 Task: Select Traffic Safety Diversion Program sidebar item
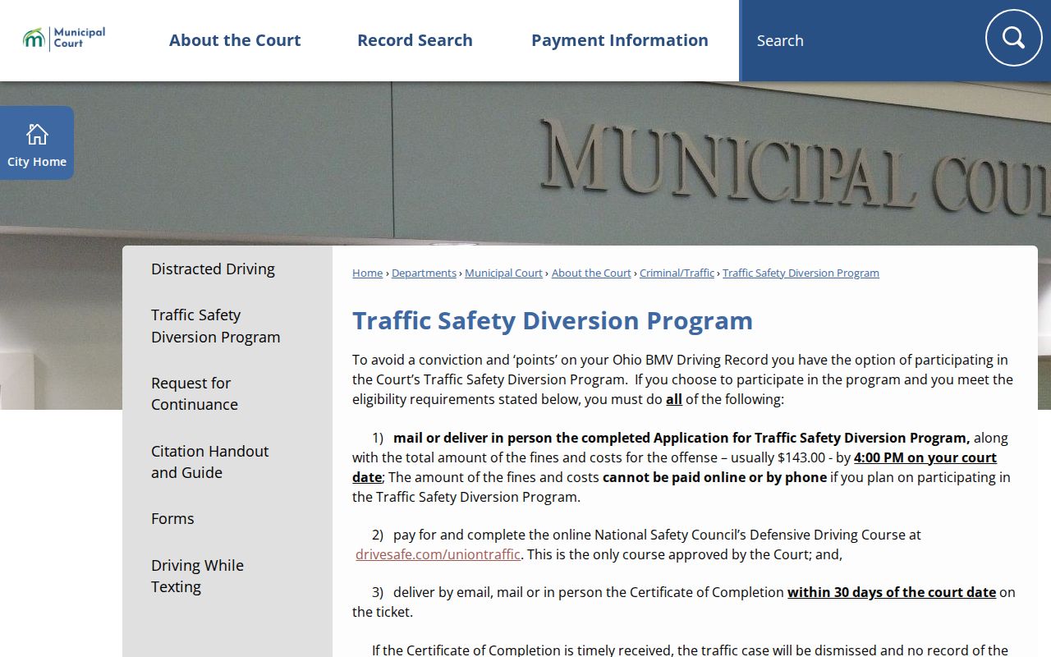click(x=216, y=326)
